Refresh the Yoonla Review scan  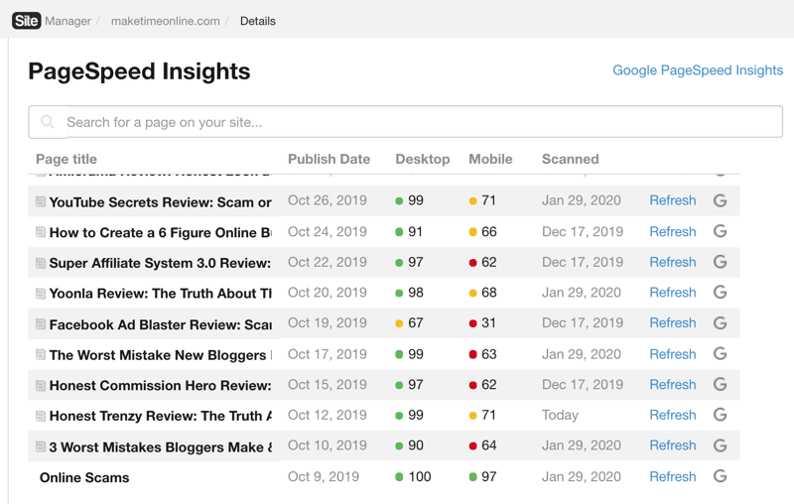coord(673,292)
